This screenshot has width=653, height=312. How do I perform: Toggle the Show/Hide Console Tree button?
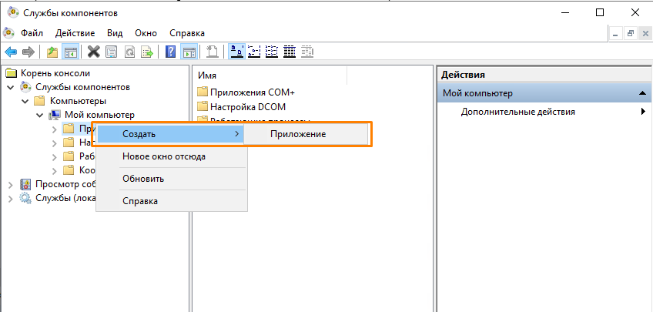pos(70,52)
